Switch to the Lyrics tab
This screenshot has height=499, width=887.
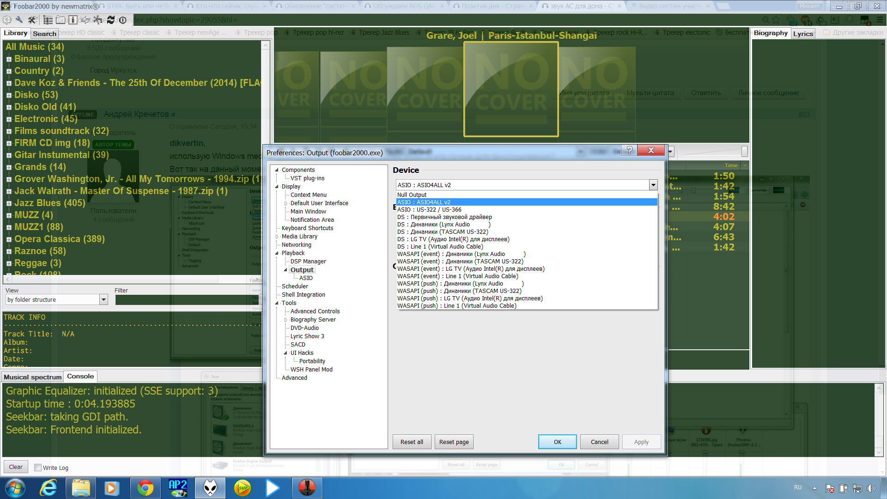803,34
